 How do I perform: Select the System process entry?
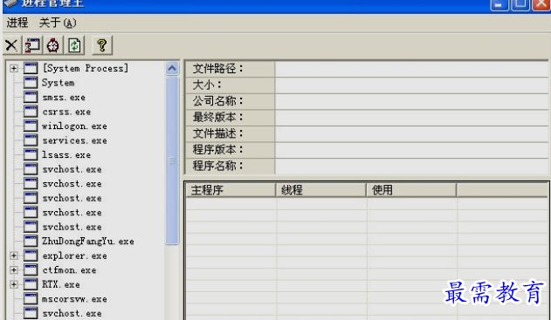coord(58,83)
